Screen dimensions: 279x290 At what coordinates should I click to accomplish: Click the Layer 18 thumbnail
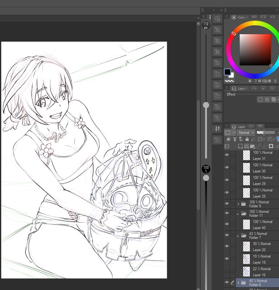point(247,259)
